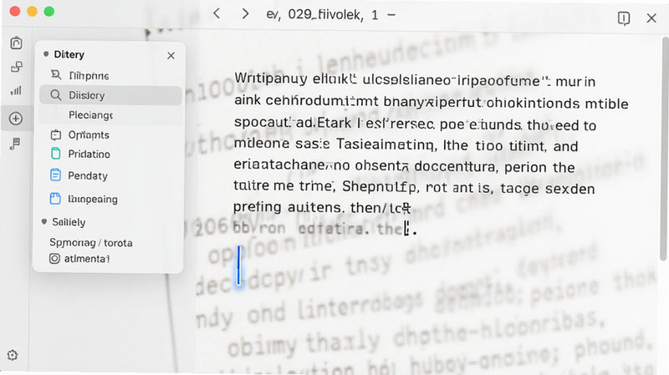The image size is (669, 375).
Task: Click the camera icon beside atlmentai
Action: (54, 259)
